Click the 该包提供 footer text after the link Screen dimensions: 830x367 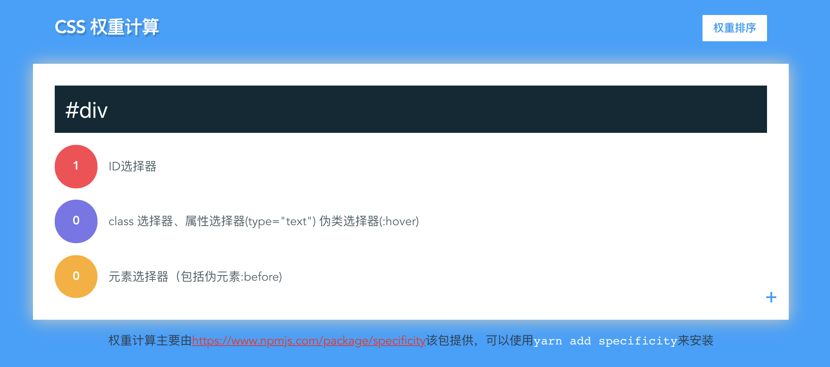click(450, 341)
